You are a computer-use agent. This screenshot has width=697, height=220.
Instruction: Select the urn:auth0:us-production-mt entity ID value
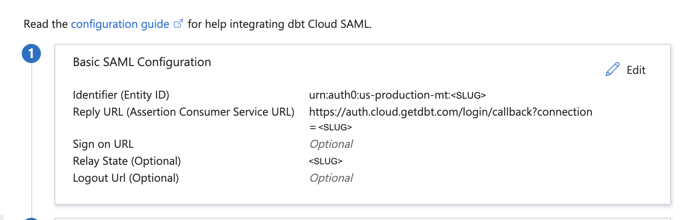pyautogui.click(x=397, y=95)
